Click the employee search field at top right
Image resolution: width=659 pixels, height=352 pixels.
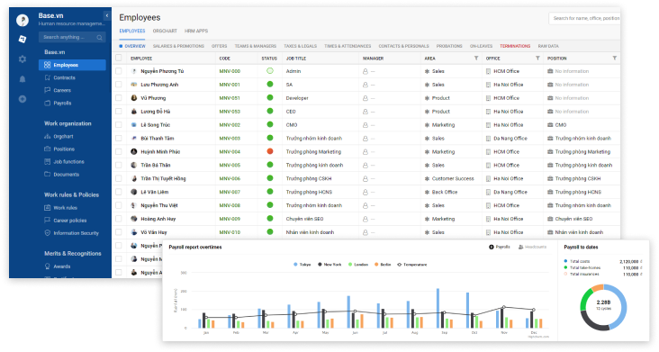point(584,19)
